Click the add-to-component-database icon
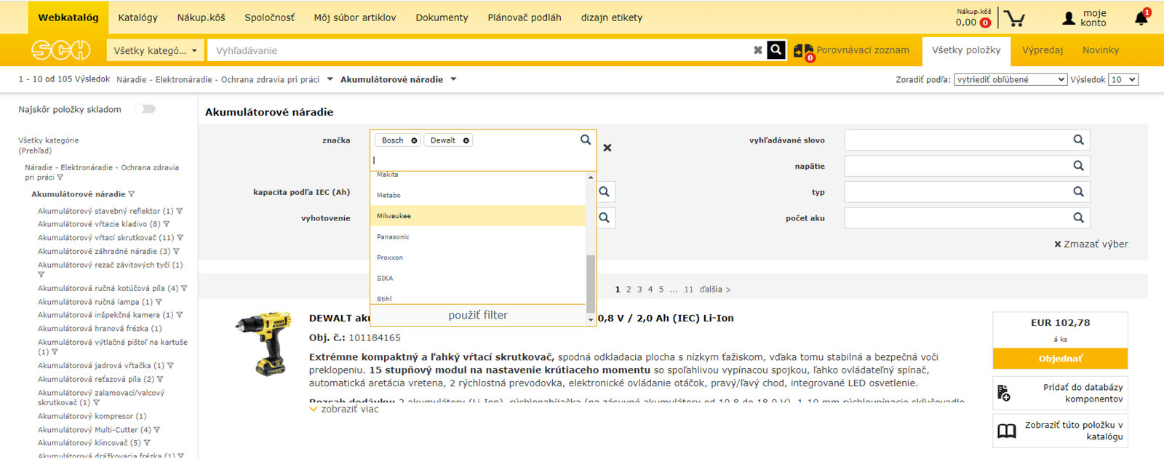The width and height of the screenshot is (1164, 467). [1004, 393]
